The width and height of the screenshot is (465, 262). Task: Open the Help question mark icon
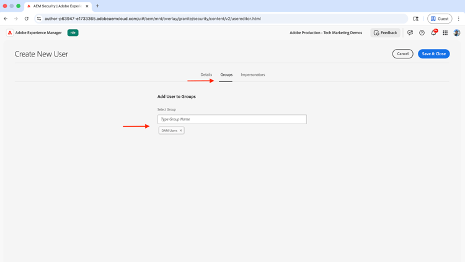tap(422, 33)
